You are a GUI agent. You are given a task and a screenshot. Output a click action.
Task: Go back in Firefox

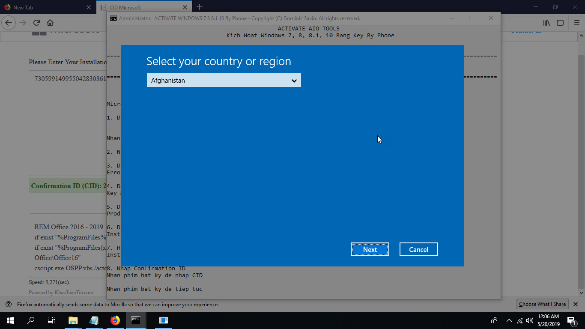point(9,23)
